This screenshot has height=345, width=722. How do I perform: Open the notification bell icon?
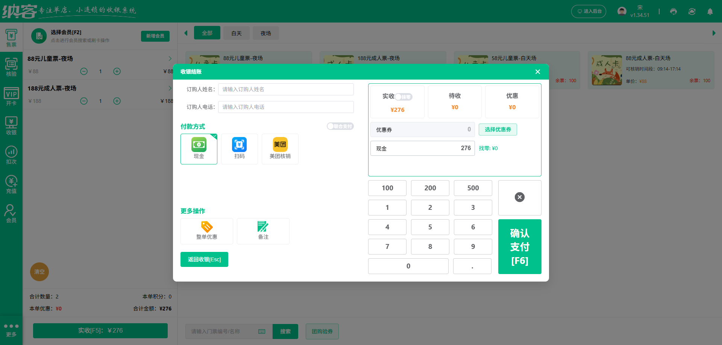[x=710, y=12]
